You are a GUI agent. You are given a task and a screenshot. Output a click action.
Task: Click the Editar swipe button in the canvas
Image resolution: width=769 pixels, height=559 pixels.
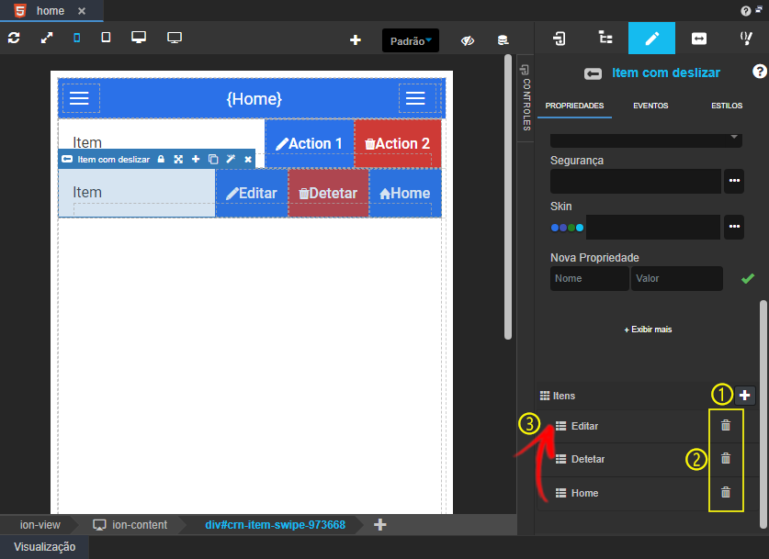(x=252, y=193)
